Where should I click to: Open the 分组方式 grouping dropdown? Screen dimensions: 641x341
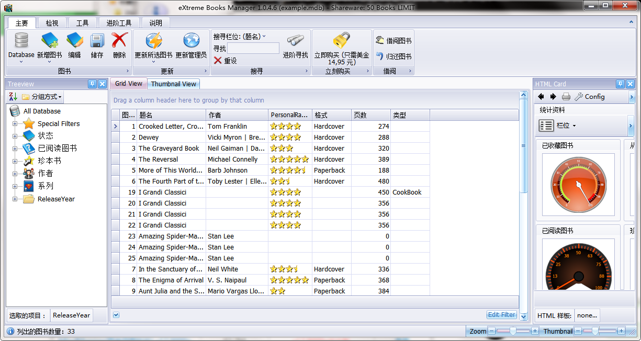42,97
